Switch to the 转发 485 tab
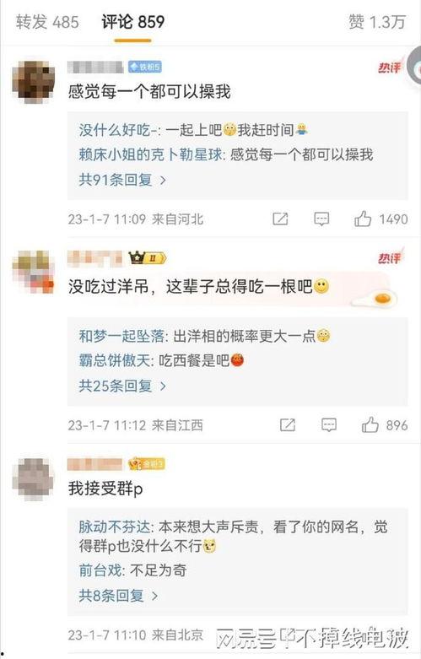 47,22
